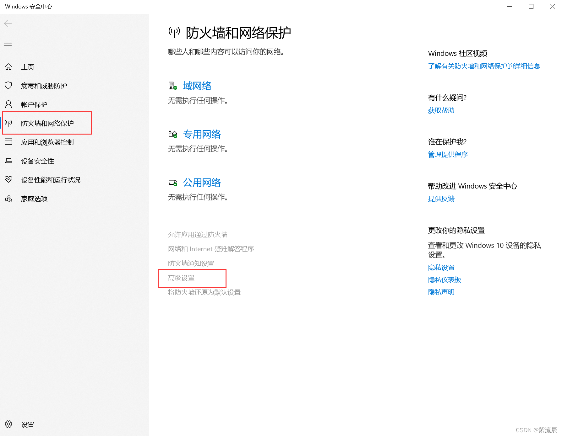Close the Windows 安全中心 window
The width and height of the screenshot is (562, 436).
(553, 7)
